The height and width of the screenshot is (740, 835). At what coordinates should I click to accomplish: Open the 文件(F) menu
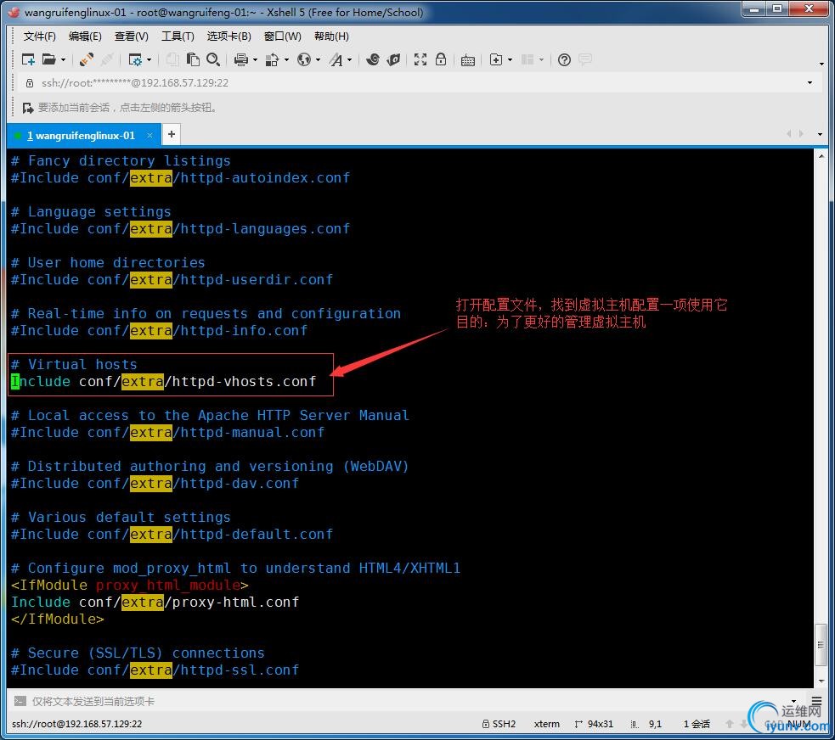coord(39,36)
